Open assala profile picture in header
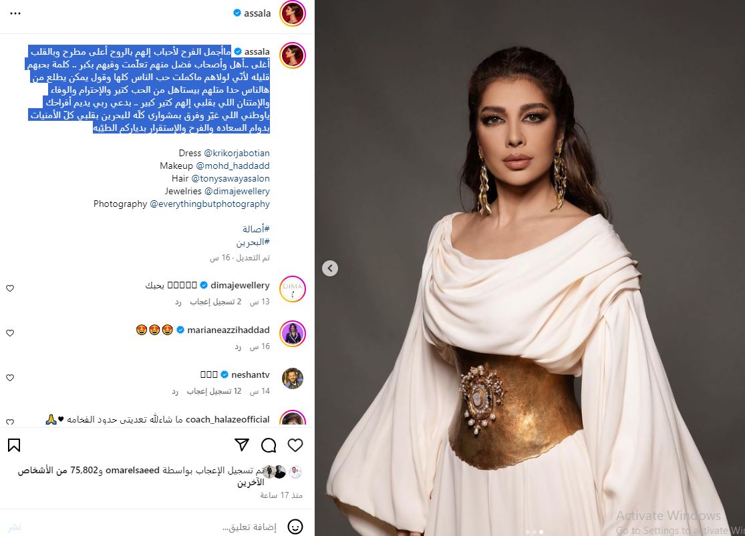745x536 pixels. (293, 13)
